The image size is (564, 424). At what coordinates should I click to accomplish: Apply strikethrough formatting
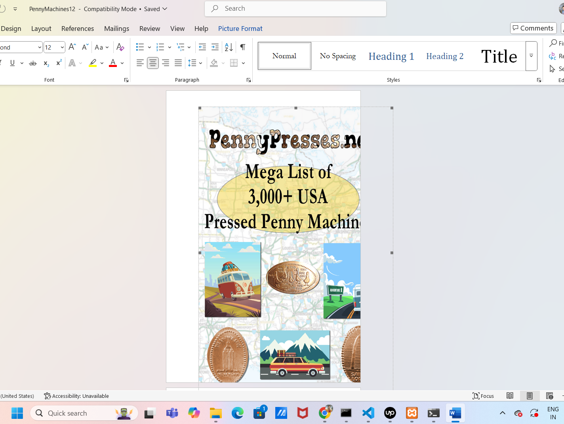click(33, 63)
